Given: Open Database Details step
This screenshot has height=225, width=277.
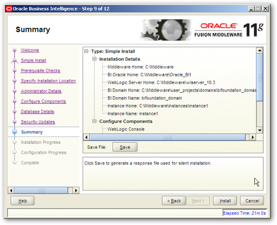Looking at the screenshot, I should click(37, 112).
